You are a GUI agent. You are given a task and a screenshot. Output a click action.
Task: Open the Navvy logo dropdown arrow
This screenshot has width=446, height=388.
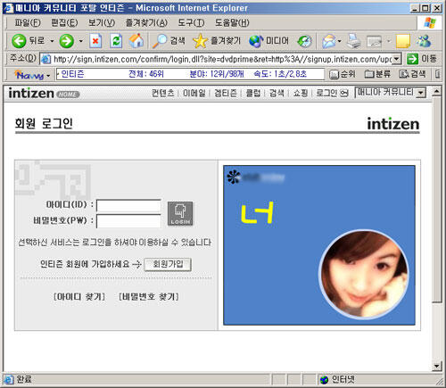[x=48, y=76]
